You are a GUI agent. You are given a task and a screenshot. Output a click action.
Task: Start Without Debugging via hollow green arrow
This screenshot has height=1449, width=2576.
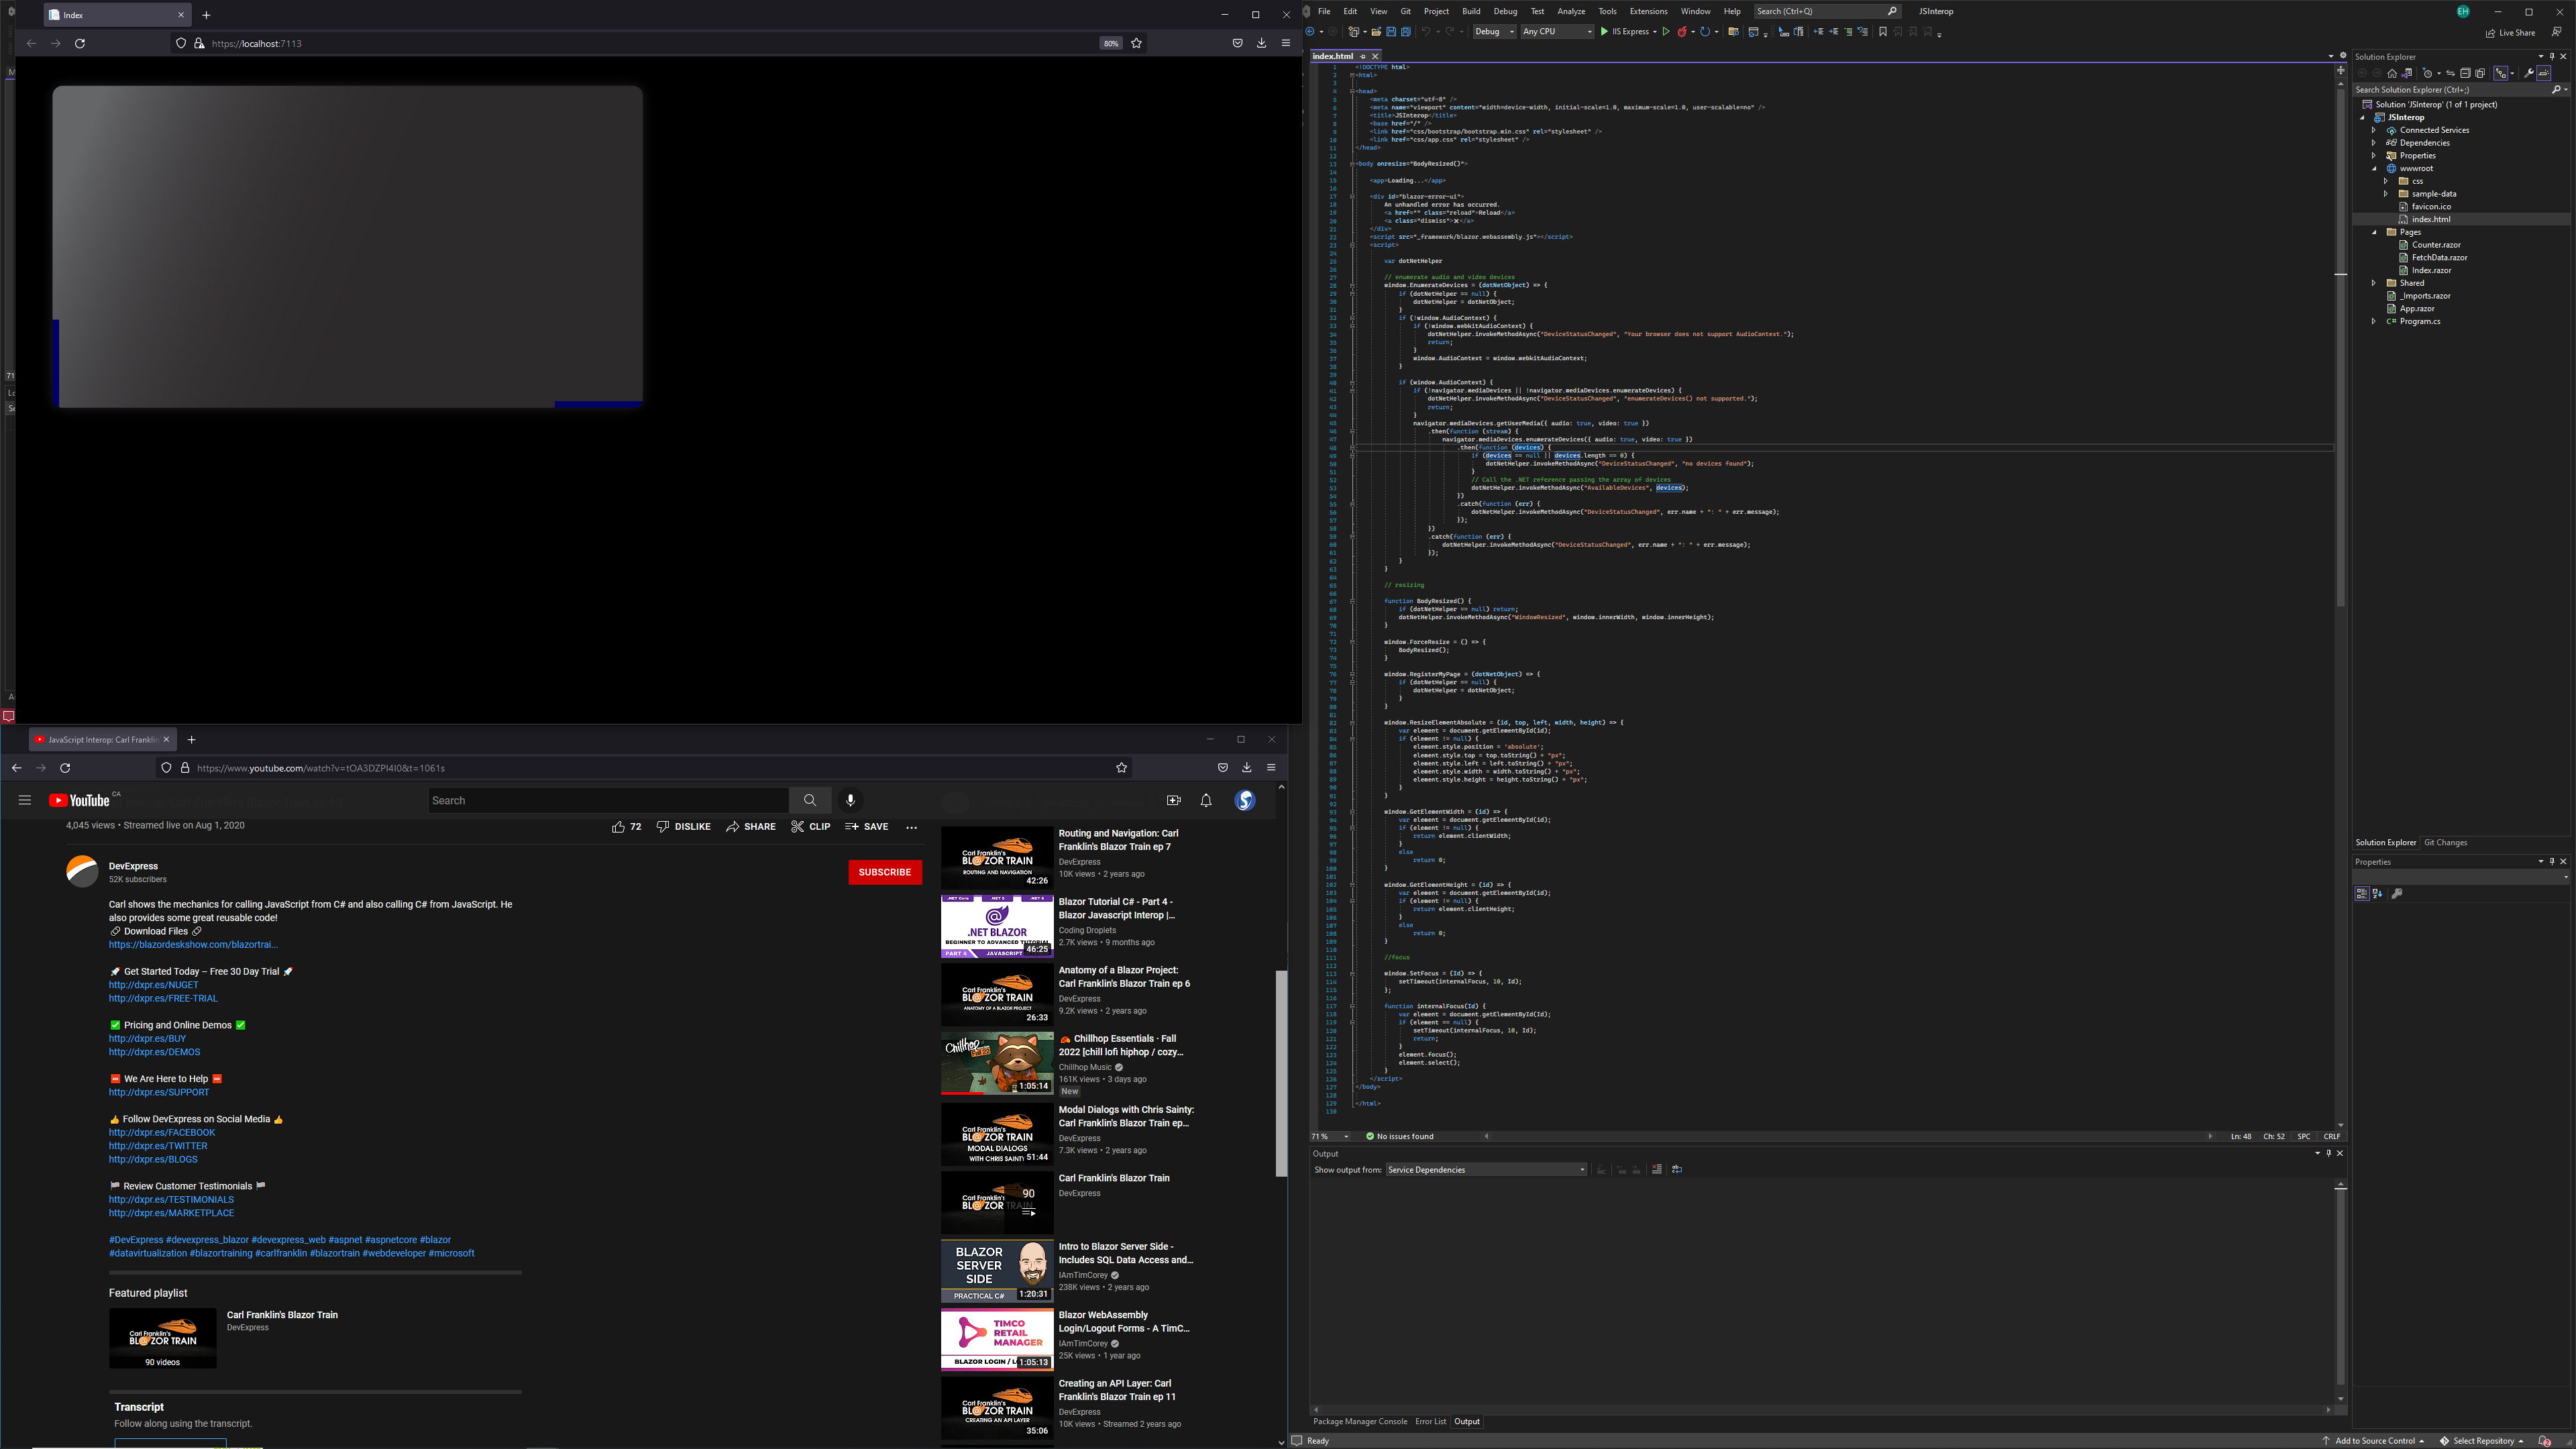(x=1666, y=32)
